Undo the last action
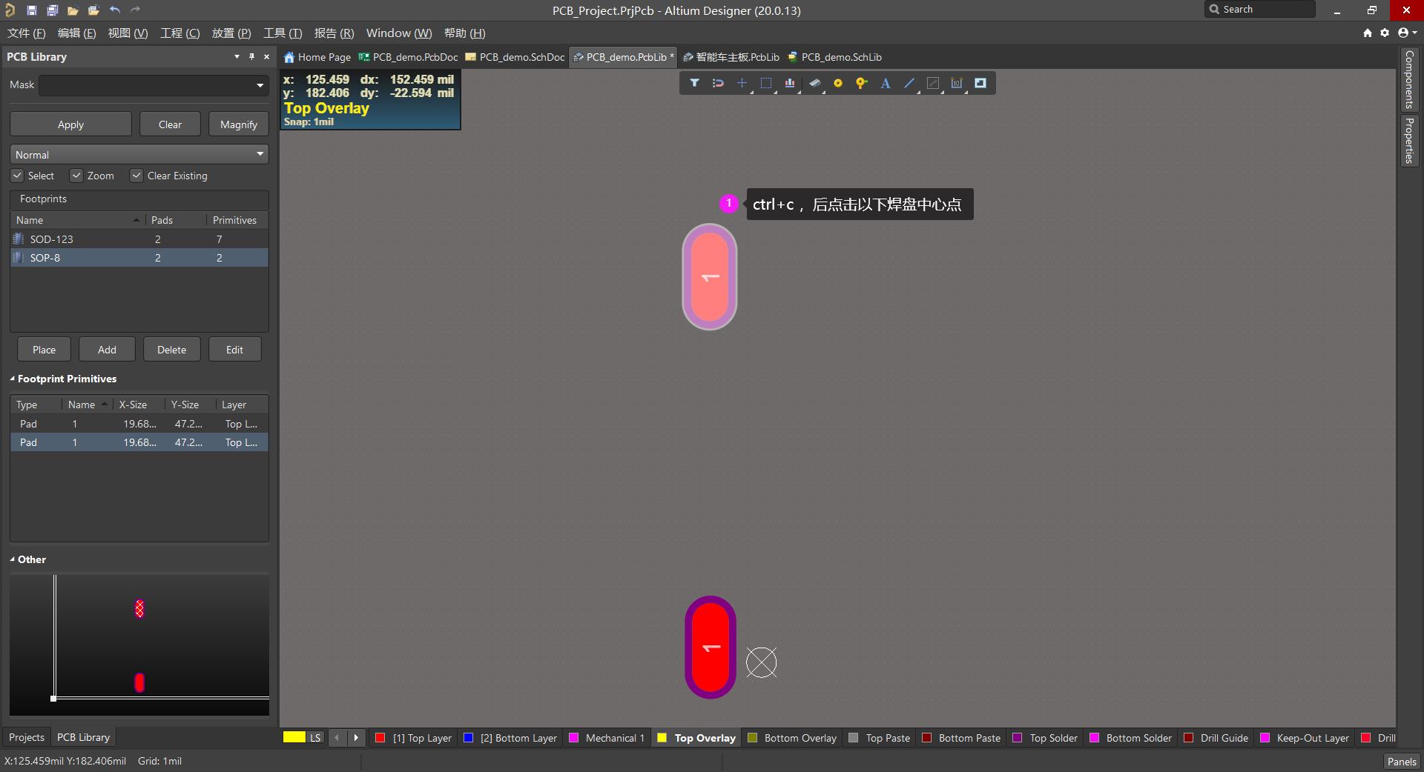The width and height of the screenshot is (1424, 772). tap(115, 10)
